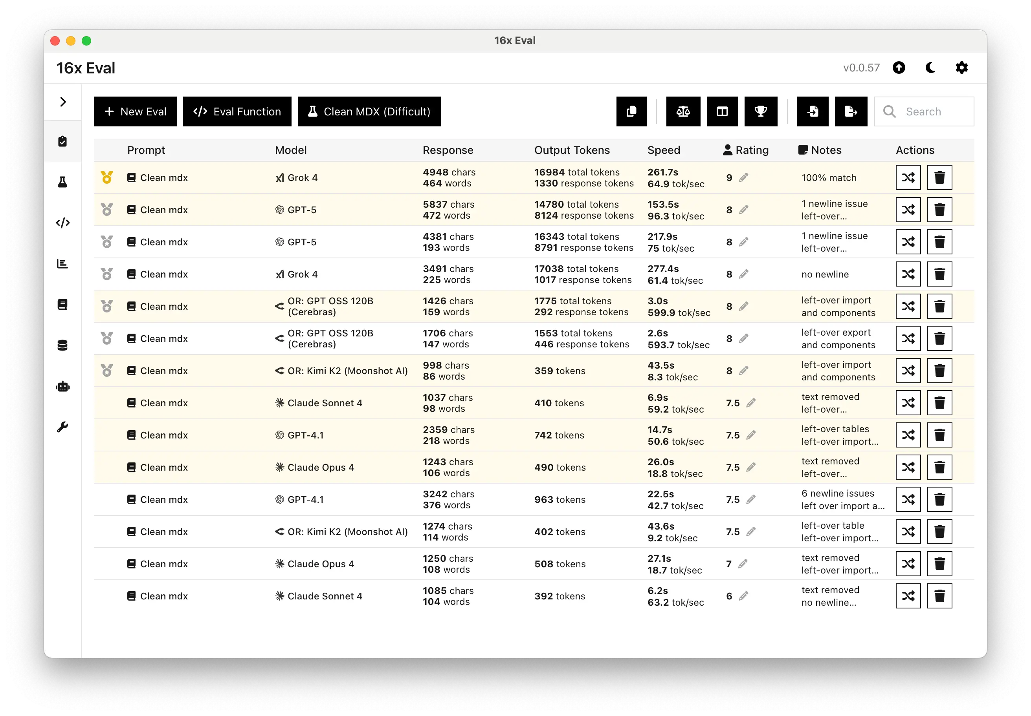Delete the Grok 4 no newline row
The width and height of the screenshot is (1031, 716).
(939, 274)
